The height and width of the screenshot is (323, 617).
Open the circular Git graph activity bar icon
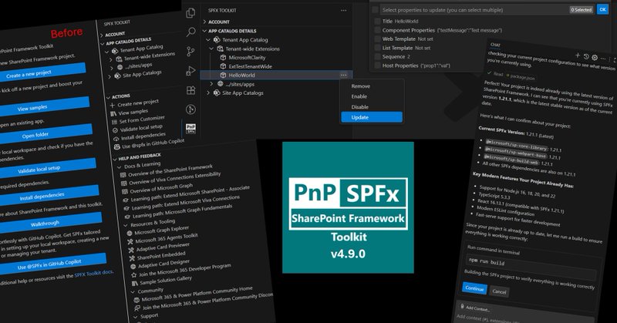coord(190,109)
